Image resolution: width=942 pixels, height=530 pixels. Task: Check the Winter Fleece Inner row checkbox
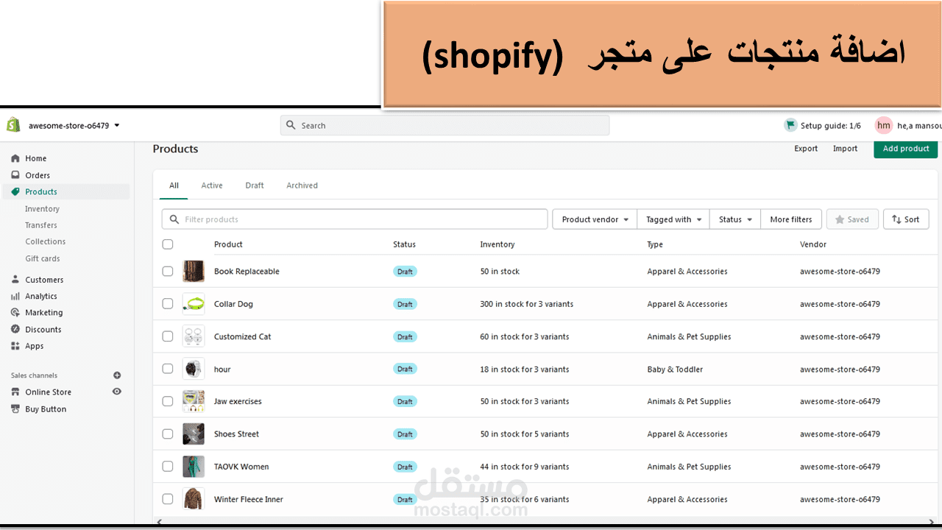tap(168, 499)
